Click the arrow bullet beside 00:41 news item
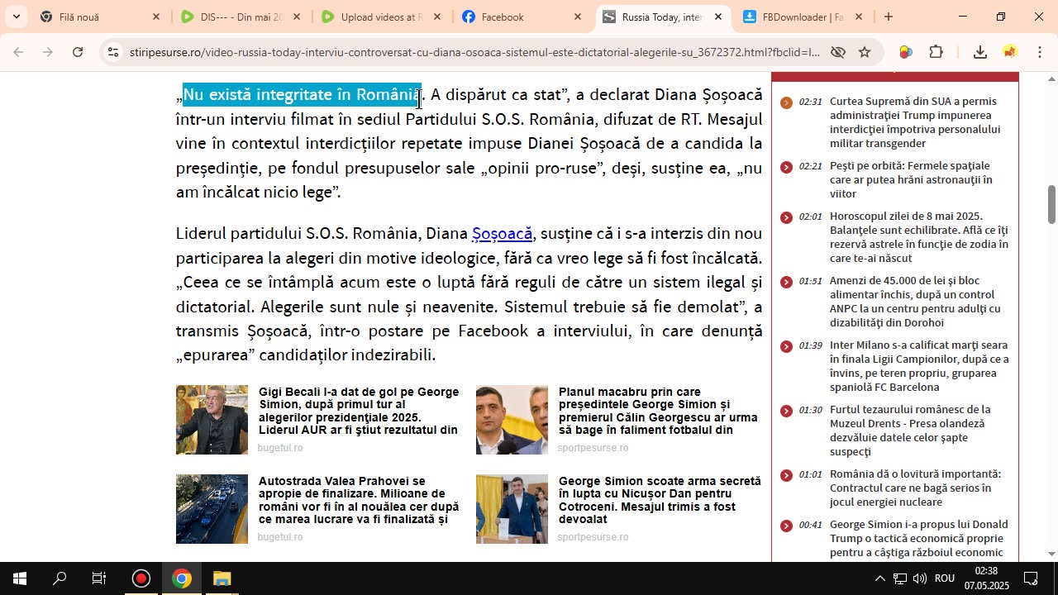 coord(786,526)
